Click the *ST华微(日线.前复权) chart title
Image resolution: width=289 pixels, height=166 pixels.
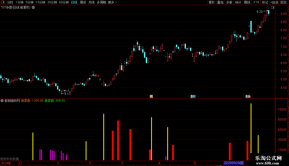tap(16, 8)
